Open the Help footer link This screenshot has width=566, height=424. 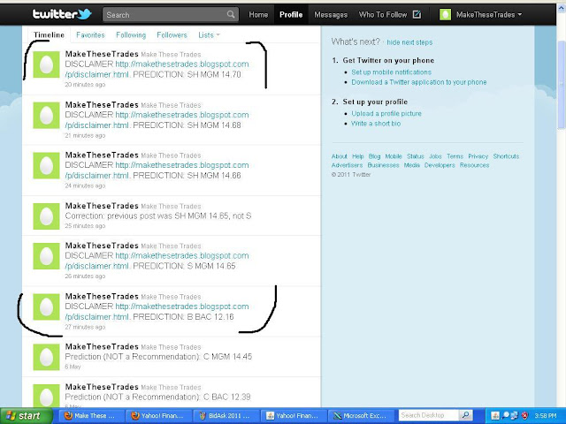coord(357,156)
